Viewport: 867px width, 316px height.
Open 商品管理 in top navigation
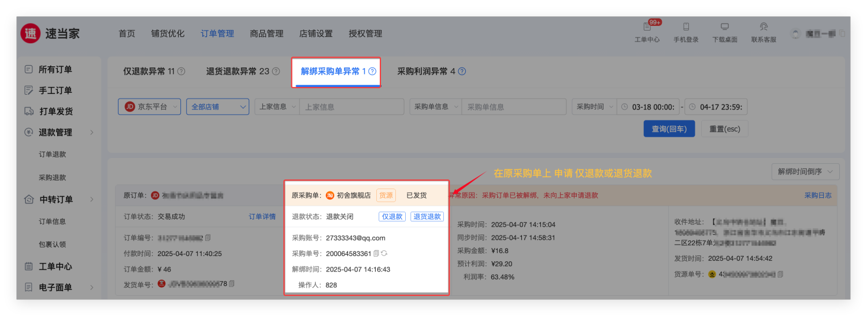pos(266,33)
